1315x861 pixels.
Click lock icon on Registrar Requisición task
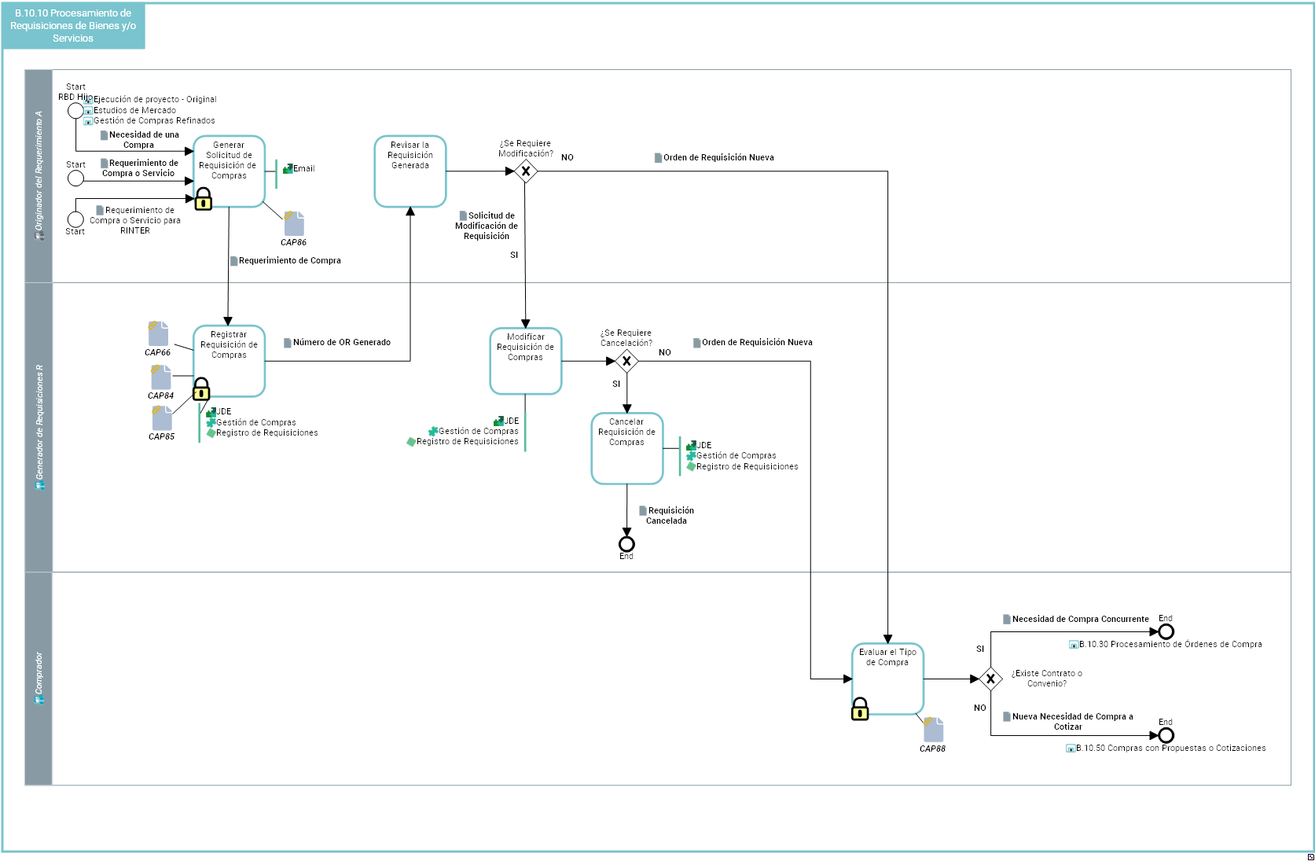click(x=202, y=389)
